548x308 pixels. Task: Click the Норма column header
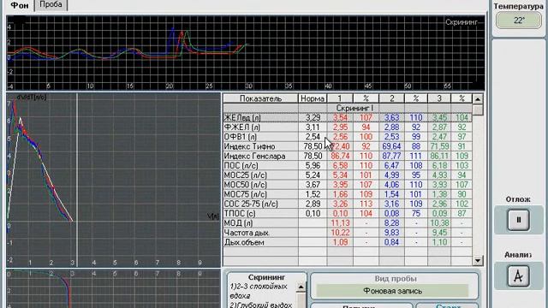[312, 98]
